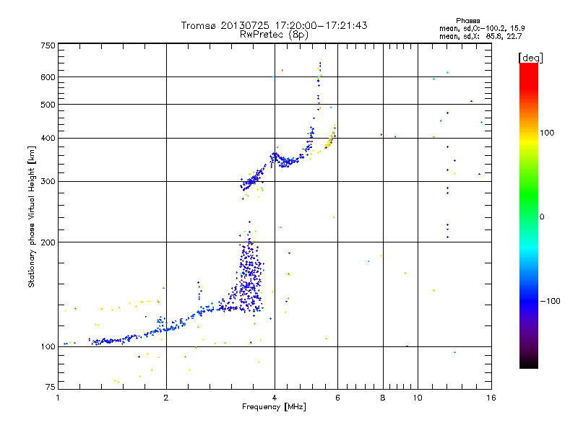
Task: Click the colorbar tick label '100'
Action: (547, 133)
